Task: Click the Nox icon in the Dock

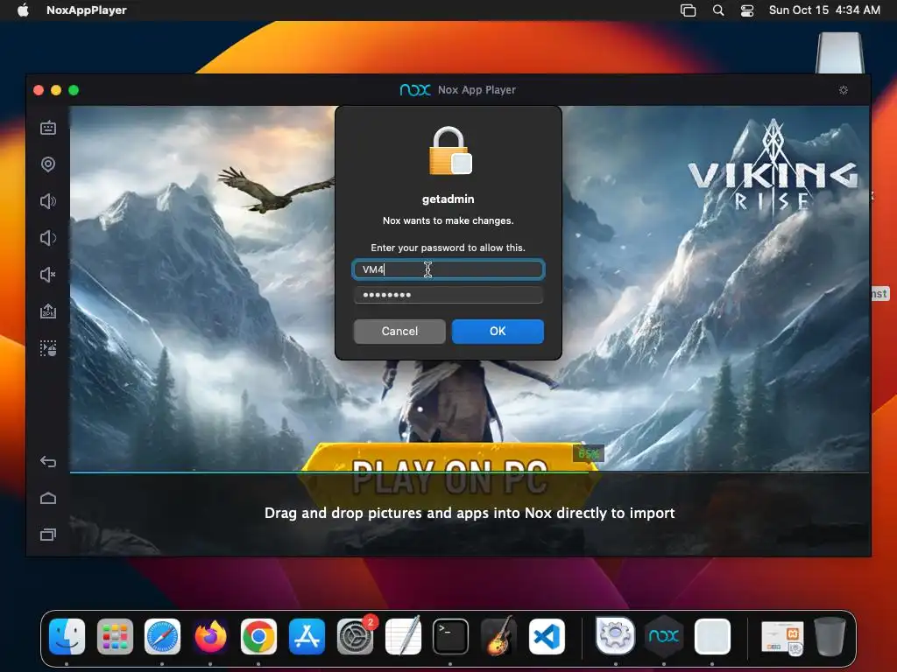Action: coord(664,636)
